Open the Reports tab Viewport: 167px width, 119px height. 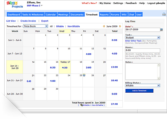[104, 15]
